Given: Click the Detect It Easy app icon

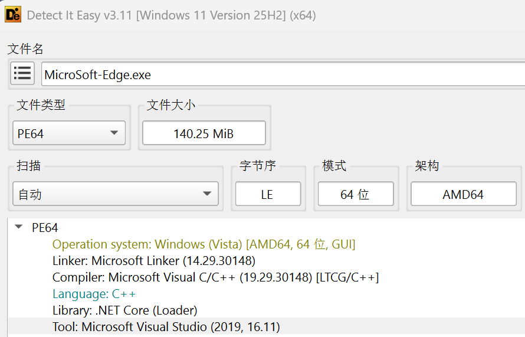Looking at the screenshot, I should point(13,14).
